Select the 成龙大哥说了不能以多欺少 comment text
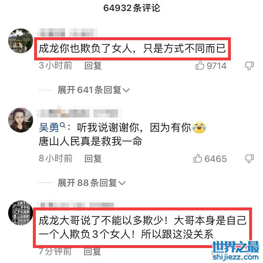The image size is (263, 263). click(143, 227)
